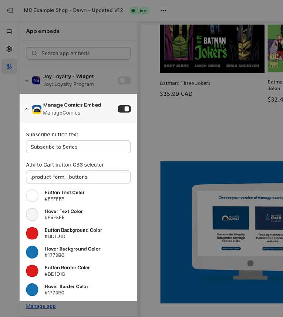Click the exit editor icon
This screenshot has width=283, height=317.
point(10,10)
